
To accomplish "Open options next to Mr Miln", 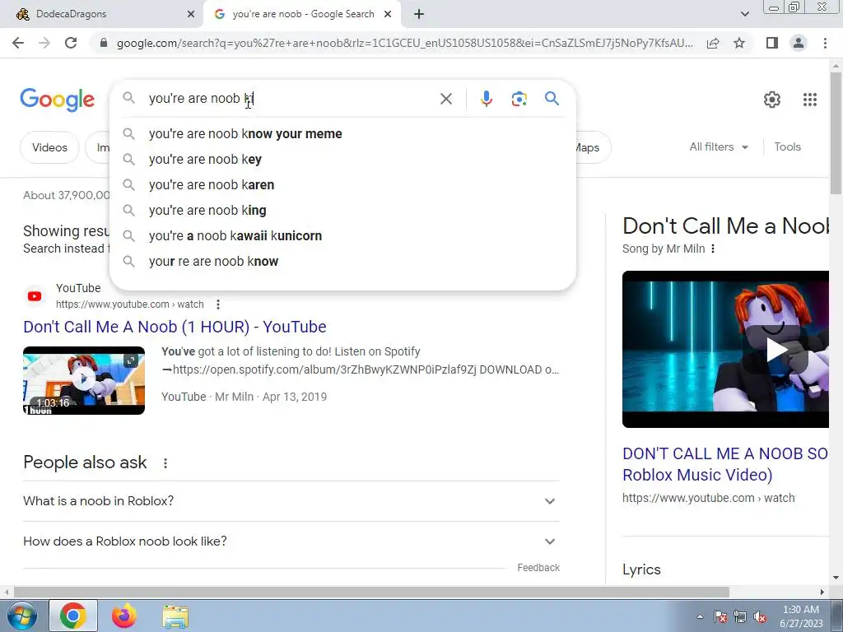I will [713, 249].
